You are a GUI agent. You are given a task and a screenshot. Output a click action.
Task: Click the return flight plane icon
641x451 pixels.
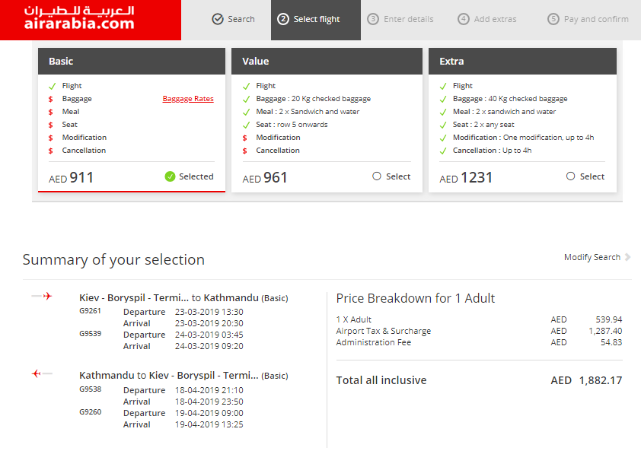click(x=42, y=373)
